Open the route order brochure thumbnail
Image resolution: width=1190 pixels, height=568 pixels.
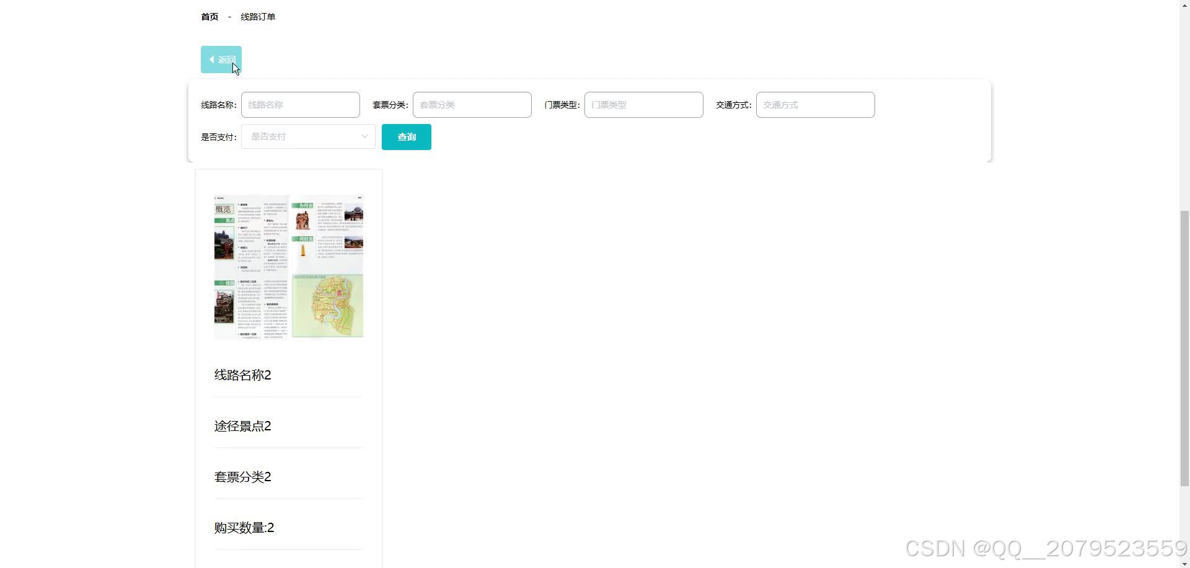[x=289, y=267]
